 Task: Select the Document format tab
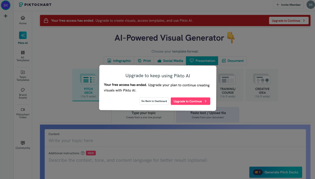coord(232,61)
